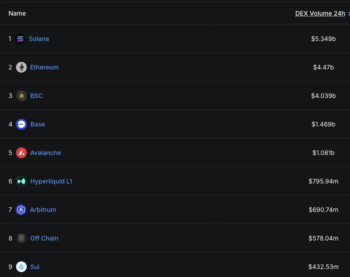The height and width of the screenshot is (277, 350).
Task: Go to the Base chain page
Action: pyautogui.click(x=37, y=124)
